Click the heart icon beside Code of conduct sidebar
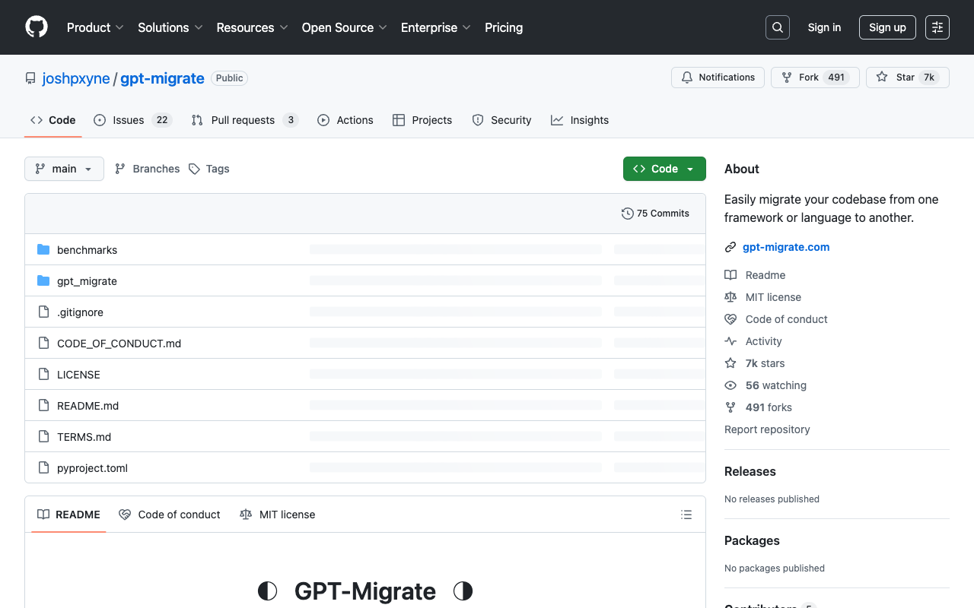This screenshot has width=974, height=608. point(730,319)
